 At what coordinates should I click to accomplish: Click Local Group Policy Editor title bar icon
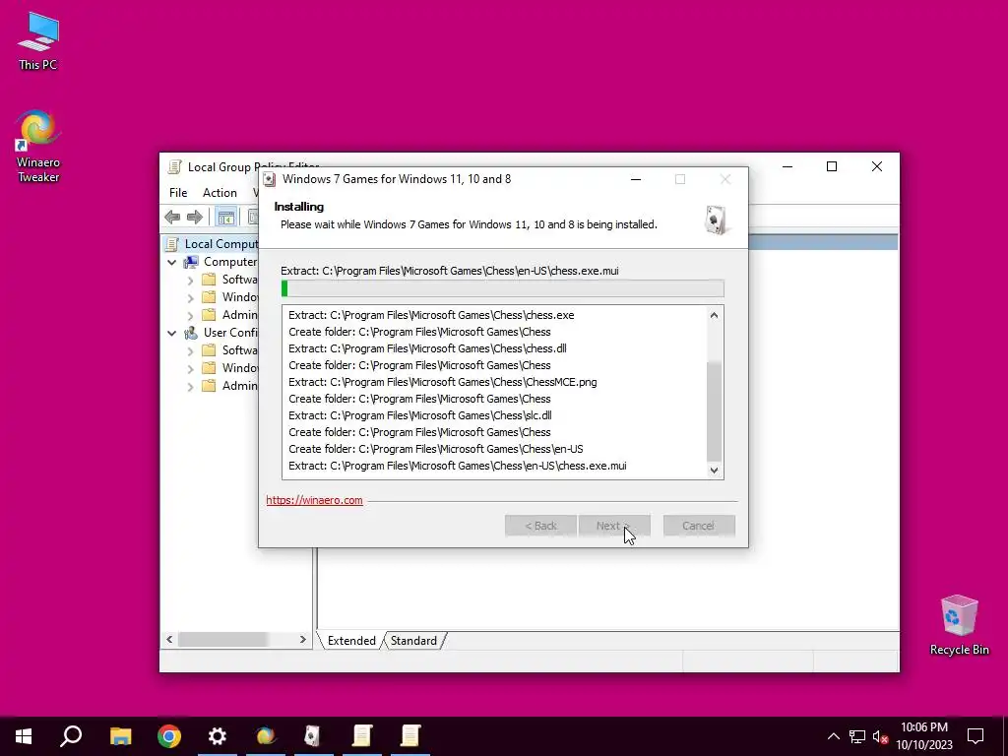174,167
